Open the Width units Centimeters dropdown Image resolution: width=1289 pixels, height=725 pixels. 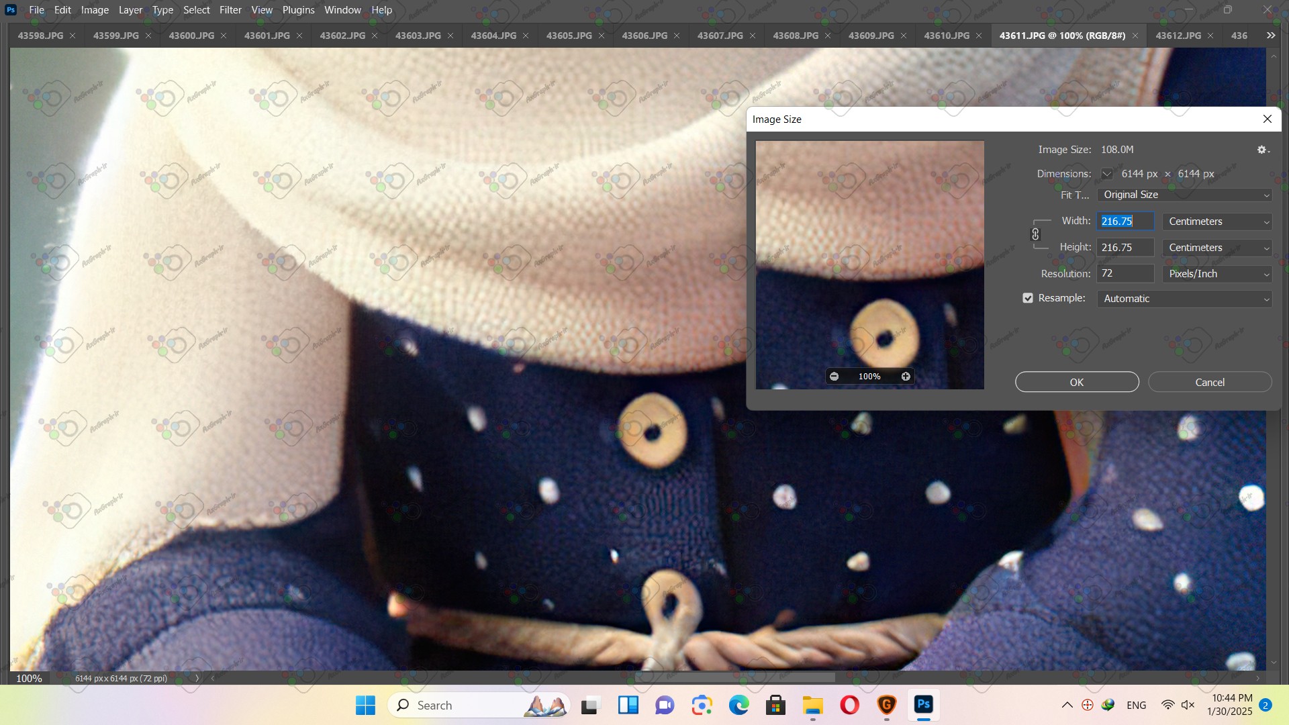1217,222
